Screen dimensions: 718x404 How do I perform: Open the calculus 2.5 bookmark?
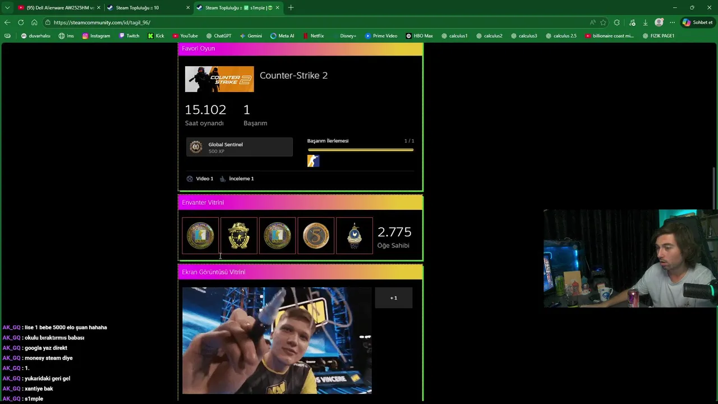point(561,36)
